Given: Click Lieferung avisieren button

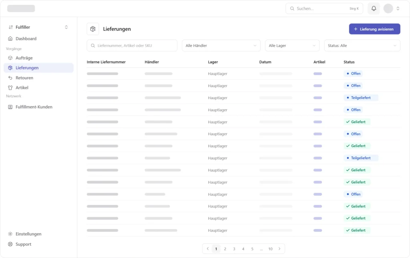Looking at the screenshot, I should coord(374,29).
